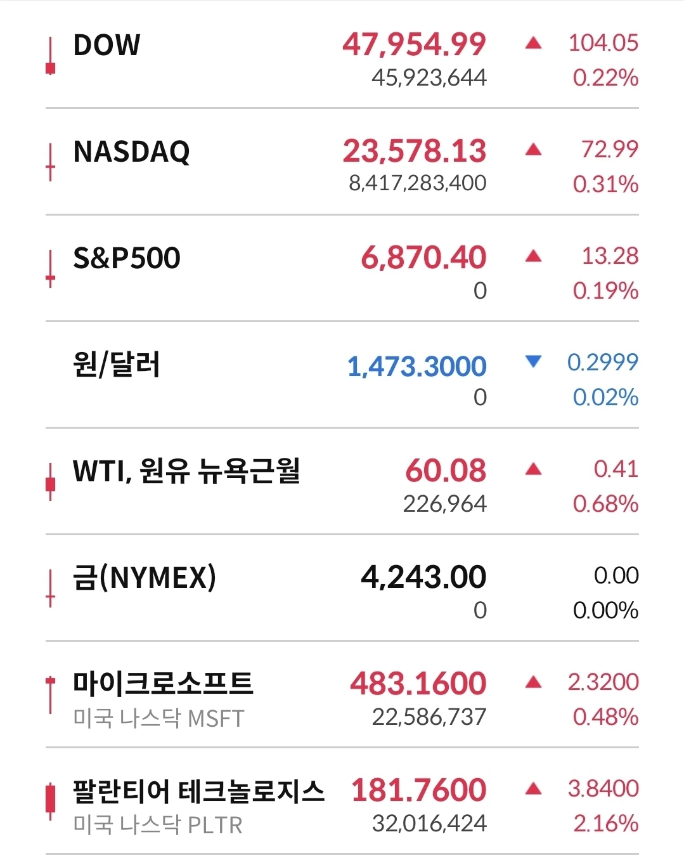Open 마이크로소프트 MSFT stock details
This screenshot has width=684, height=858.
click(342, 695)
